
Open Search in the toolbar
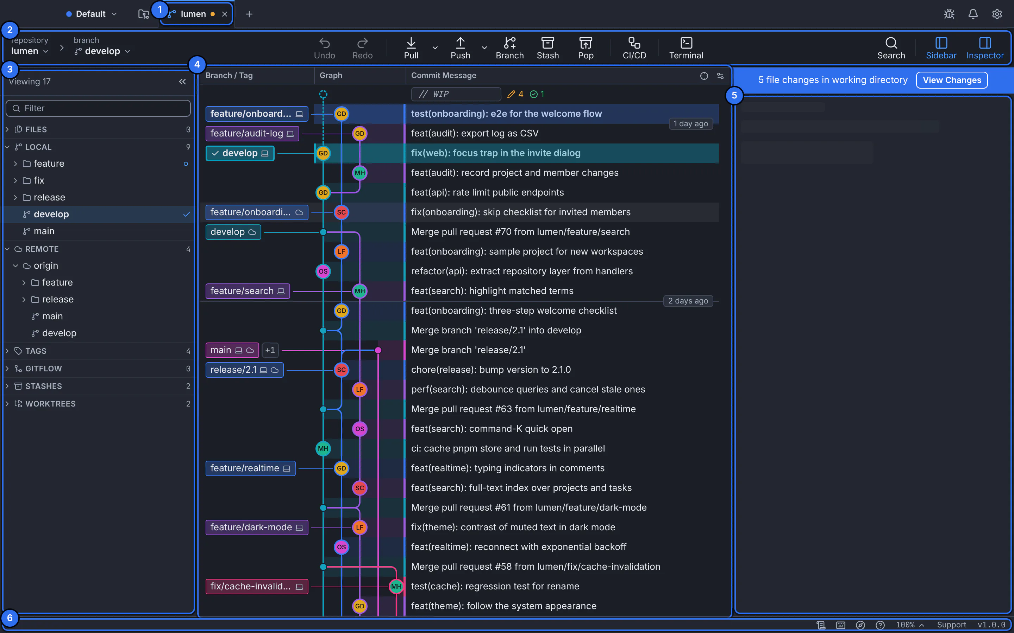pos(891,49)
